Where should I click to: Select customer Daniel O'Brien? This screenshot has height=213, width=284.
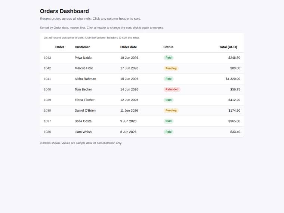tap(85, 111)
